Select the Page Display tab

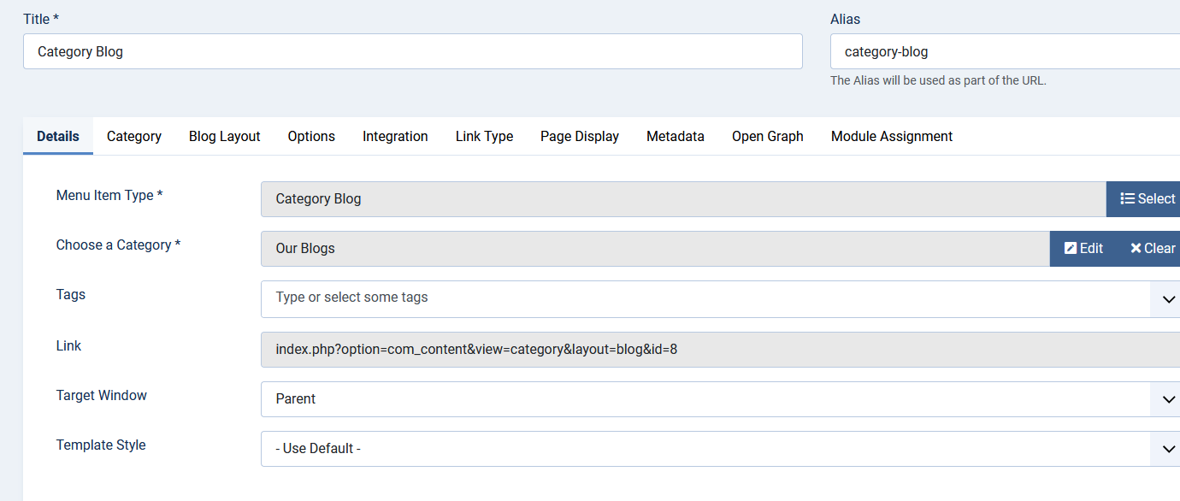pyautogui.click(x=580, y=137)
